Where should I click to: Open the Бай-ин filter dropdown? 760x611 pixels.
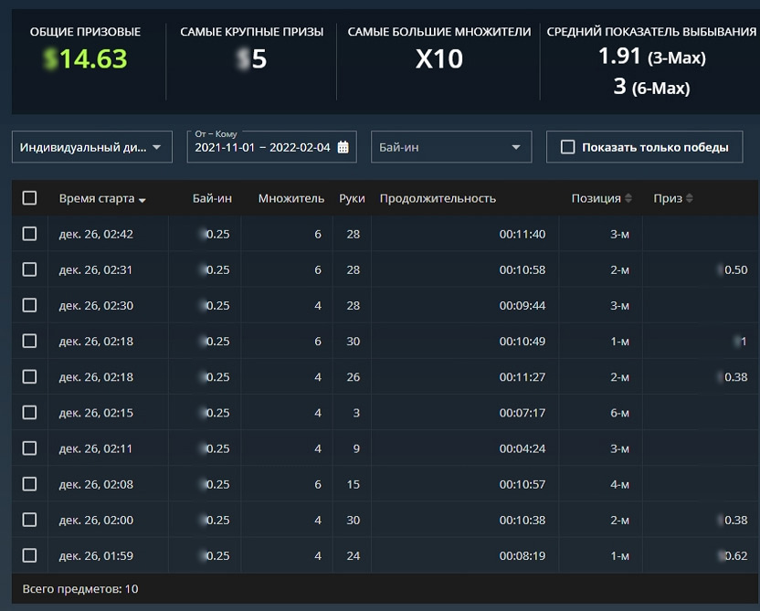pos(450,147)
